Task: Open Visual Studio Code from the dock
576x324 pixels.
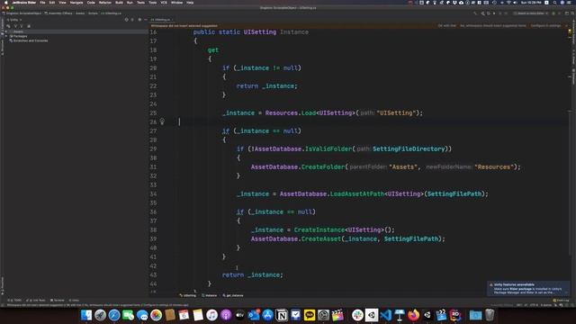Action: (x=385, y=315)
